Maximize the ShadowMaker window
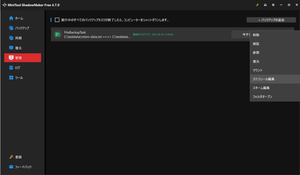This screenshot has width=300, height=175. [289, 5]
